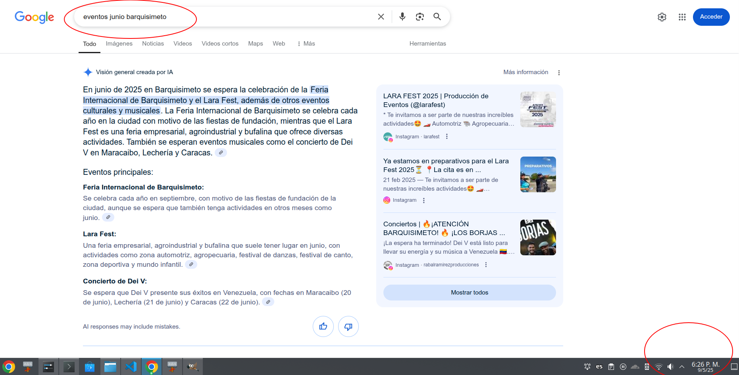Switch to Noticias tab
This screenshot has width=739, height=375.
click(153, 44)
